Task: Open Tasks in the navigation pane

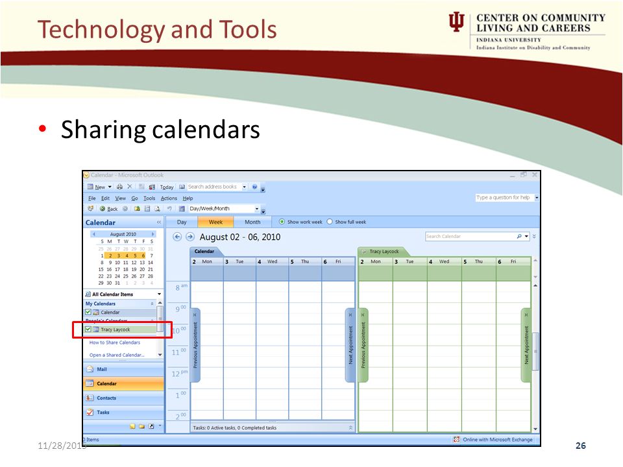Action: point(123,413)
